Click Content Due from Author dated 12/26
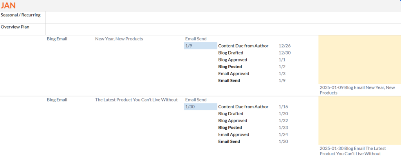 coord(243,46)
